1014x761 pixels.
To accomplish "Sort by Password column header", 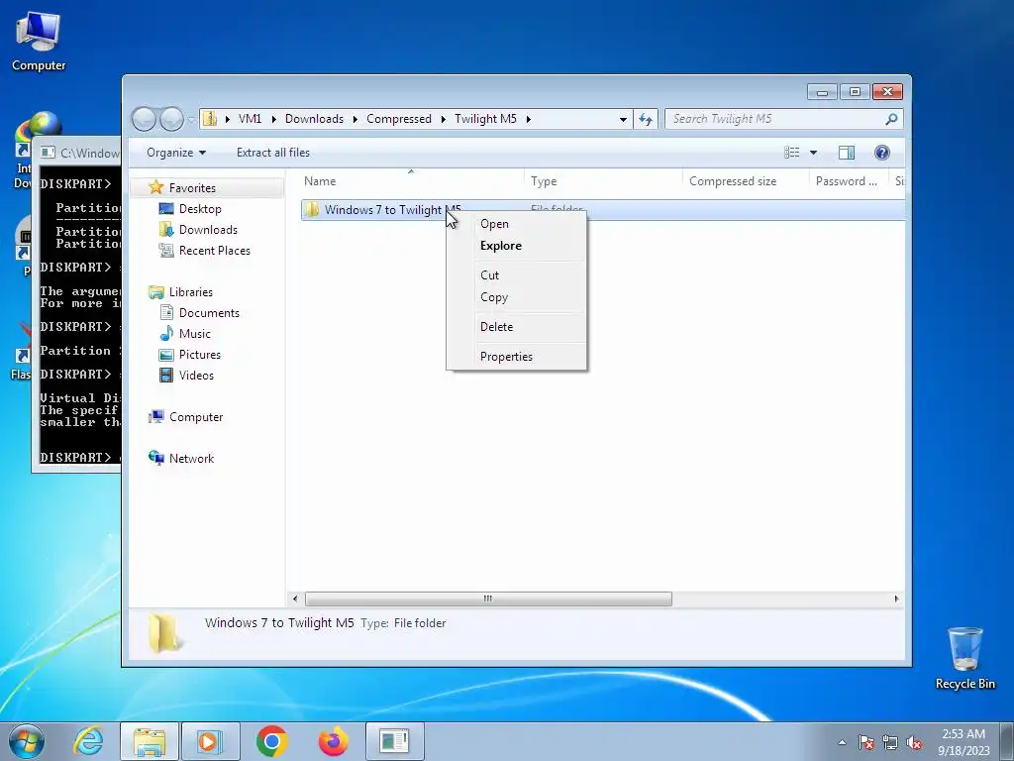I will 849,181.
